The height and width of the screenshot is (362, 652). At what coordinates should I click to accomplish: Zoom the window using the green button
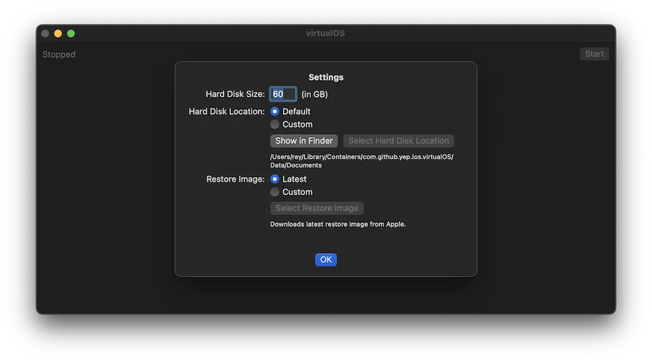71,33
